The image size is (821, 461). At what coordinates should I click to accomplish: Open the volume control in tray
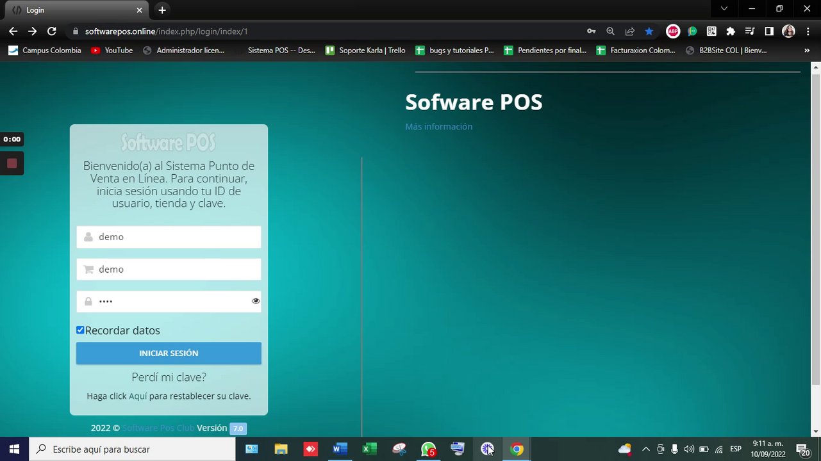point(689,449)
